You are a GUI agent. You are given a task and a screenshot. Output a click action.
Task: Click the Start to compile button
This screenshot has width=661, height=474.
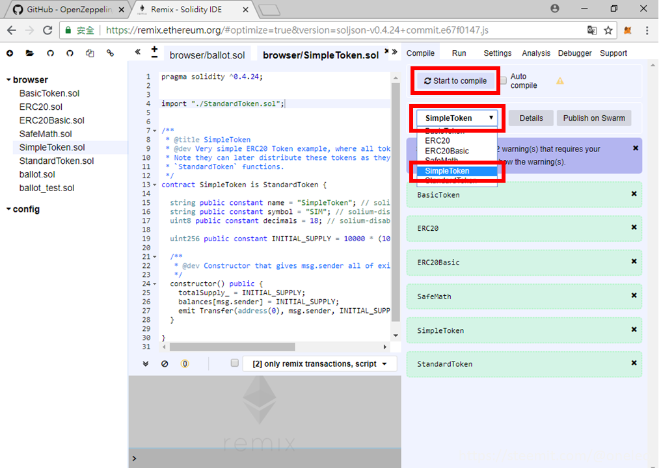point(455,81)
